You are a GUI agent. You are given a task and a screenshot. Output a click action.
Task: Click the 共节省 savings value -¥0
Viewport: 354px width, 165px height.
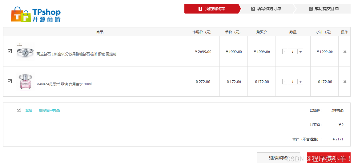340,124
